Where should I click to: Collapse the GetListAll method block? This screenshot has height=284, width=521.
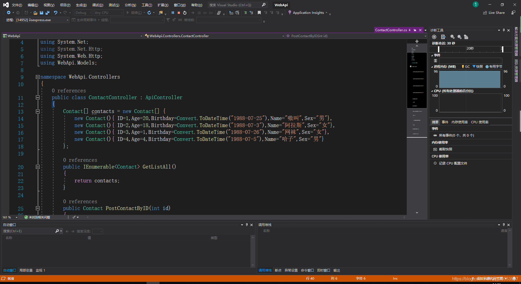coord(38,167)
